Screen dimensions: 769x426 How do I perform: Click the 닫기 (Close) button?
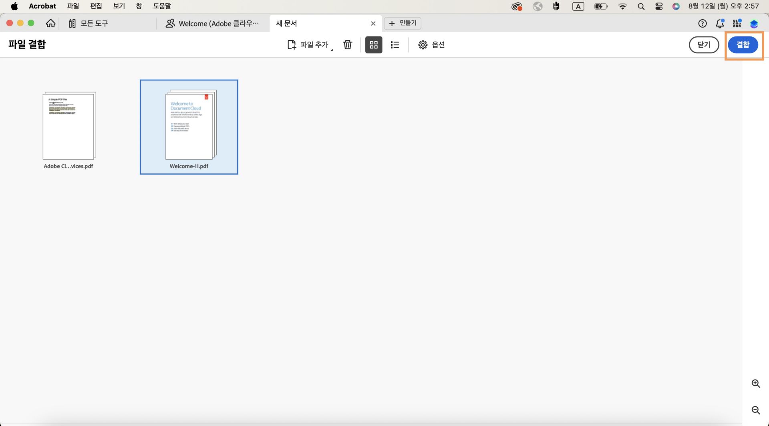pyautogui.click(x=704, y=45)
